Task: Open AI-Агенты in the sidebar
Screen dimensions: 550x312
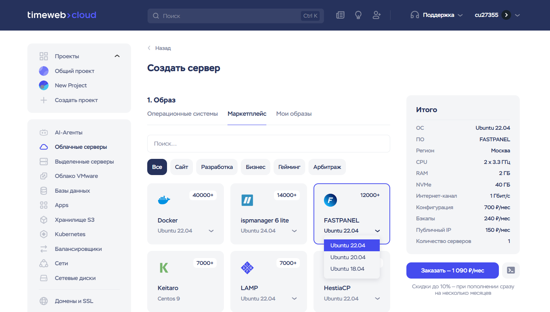Action: click(68, 132)
